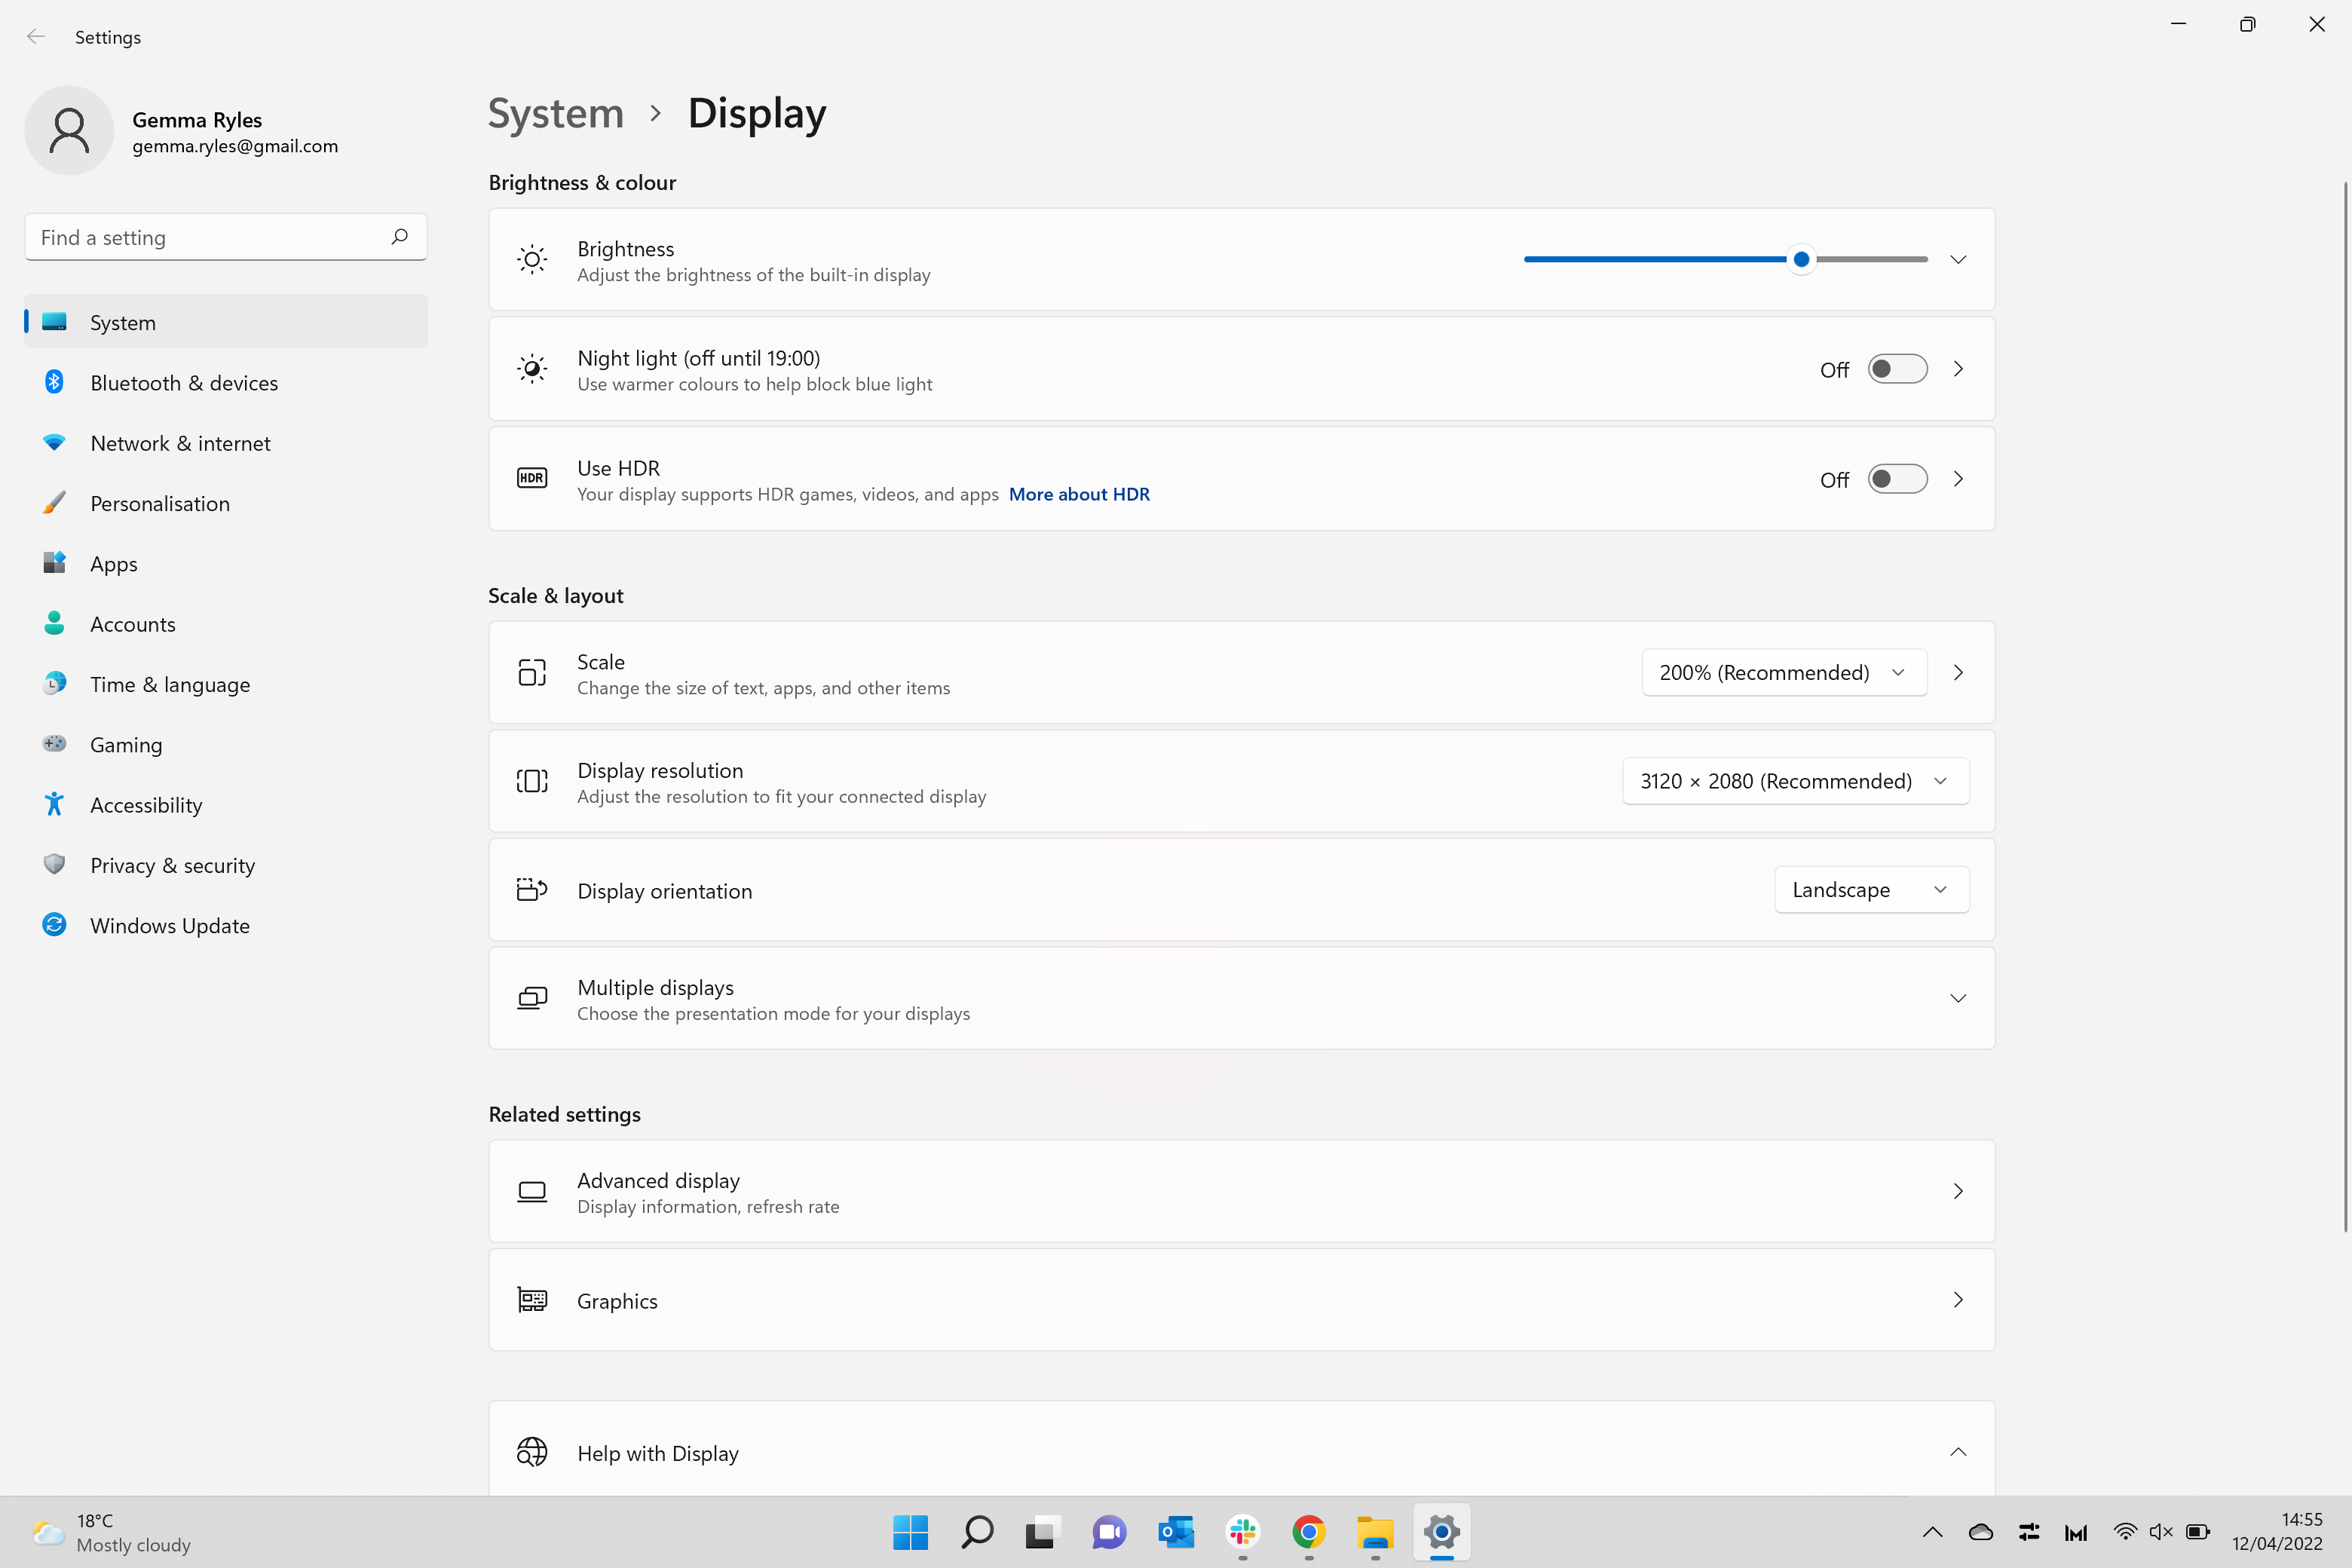This screenshot has height=1568, width=2352.
Task: Open Personalisation settings
Action: (226, 503)
